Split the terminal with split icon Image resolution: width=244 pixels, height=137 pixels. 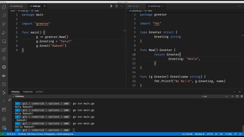click(237, 96)
